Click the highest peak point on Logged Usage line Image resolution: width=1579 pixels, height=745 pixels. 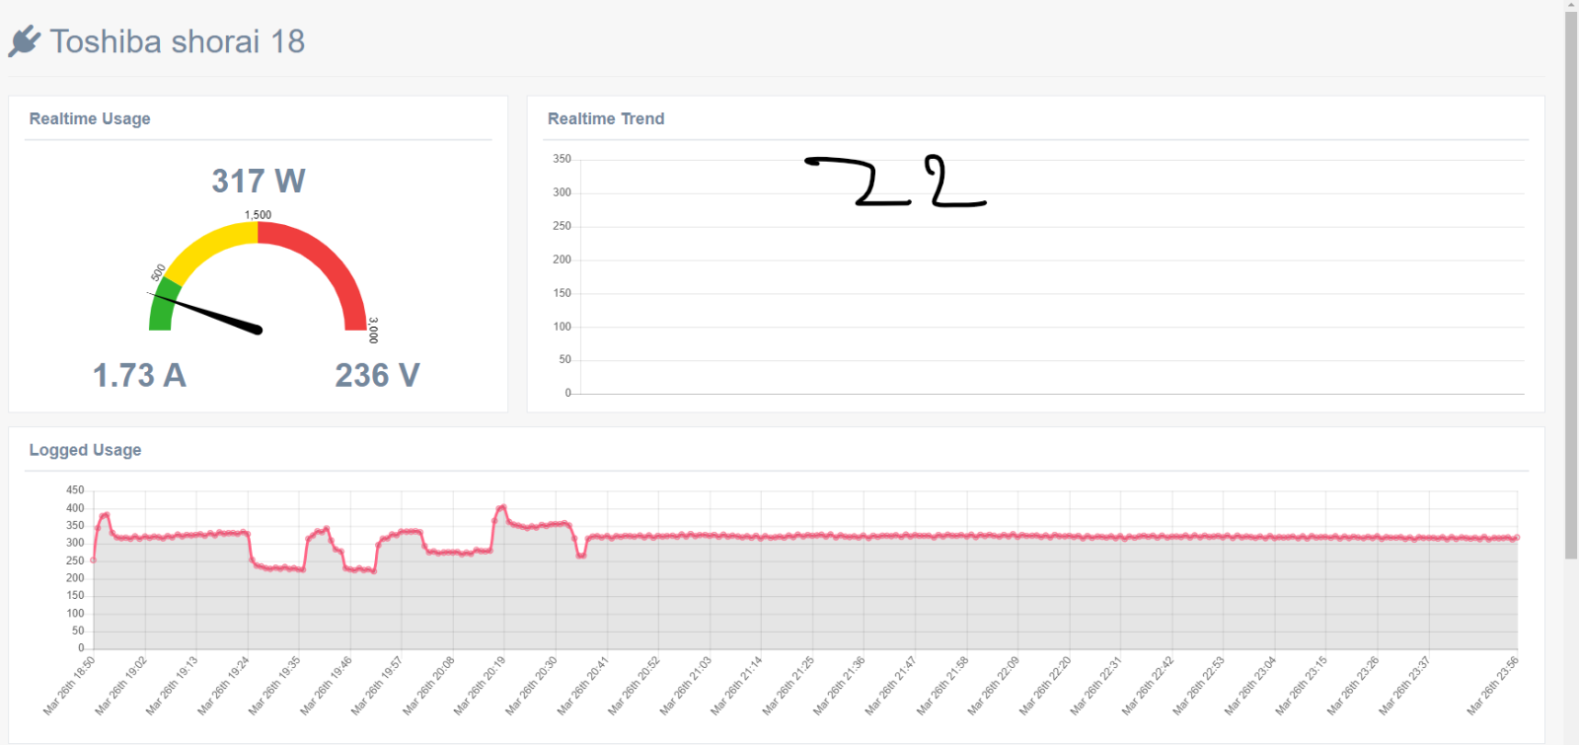(503, 506)
